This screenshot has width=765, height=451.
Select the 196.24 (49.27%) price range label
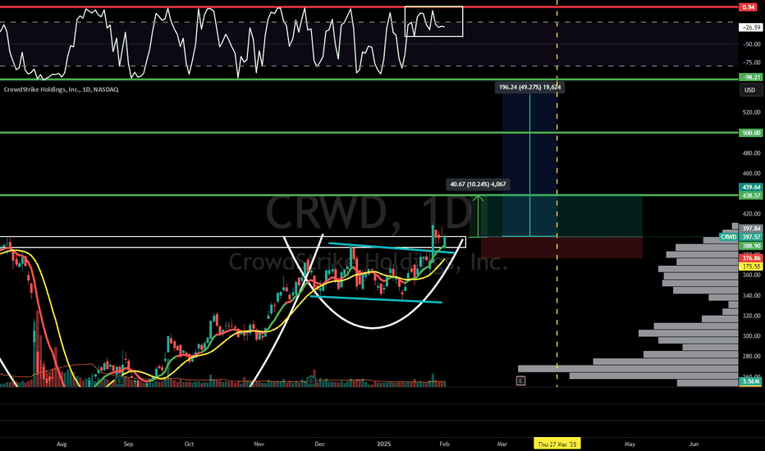coord(529,87)
